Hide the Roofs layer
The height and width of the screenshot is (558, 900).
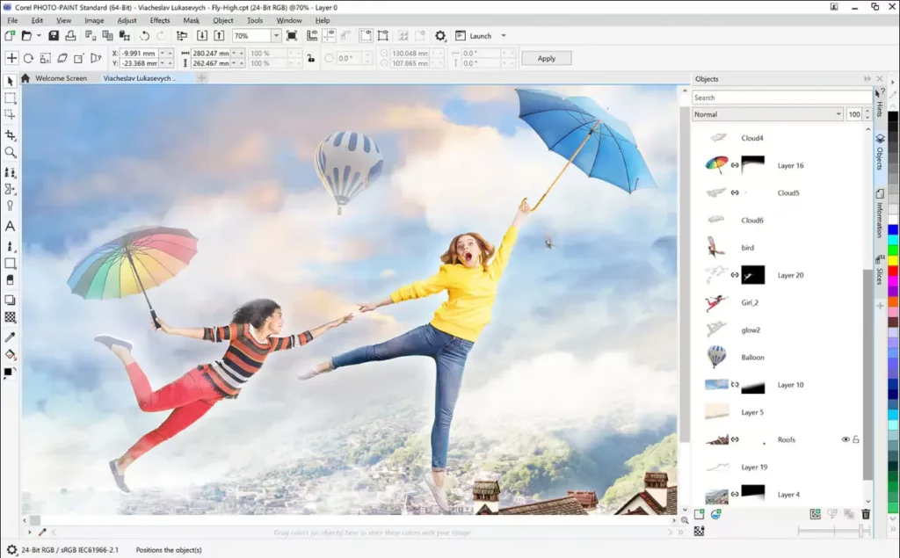pyautogui.click(x=846, y=439)
